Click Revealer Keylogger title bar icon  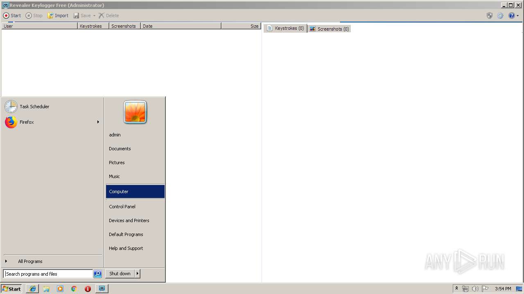[x=5, y=5]
